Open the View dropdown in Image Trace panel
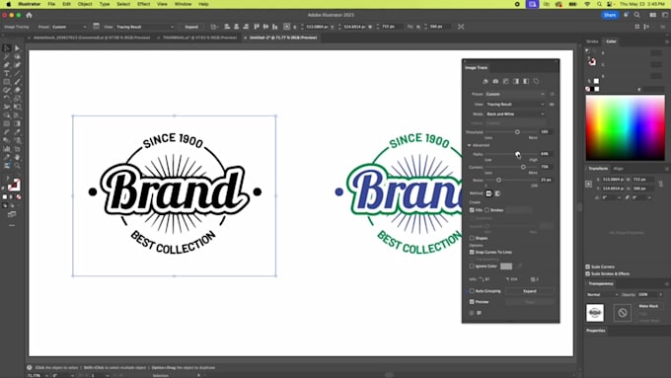Viewport: 671px width, 378px height. [x=515, y=104]
